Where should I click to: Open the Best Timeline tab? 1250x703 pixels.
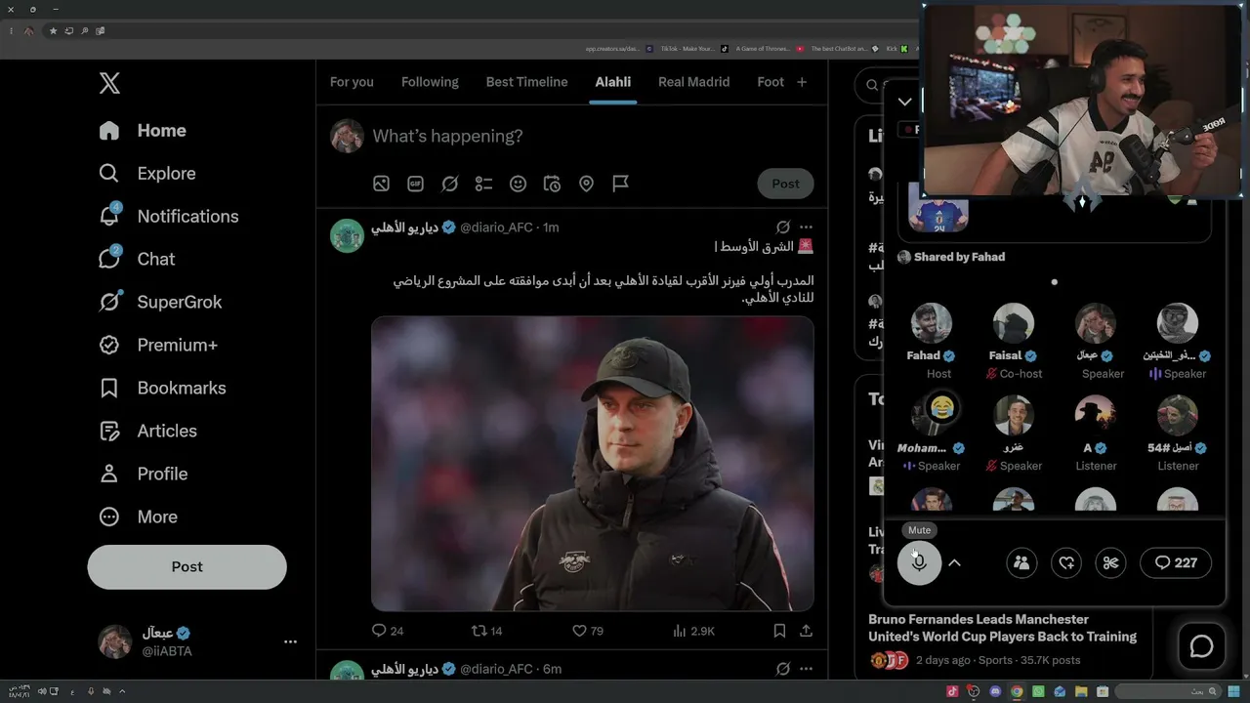point(526,82)
